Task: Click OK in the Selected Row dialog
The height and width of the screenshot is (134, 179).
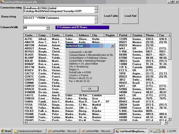Action: tap(90, 89)
